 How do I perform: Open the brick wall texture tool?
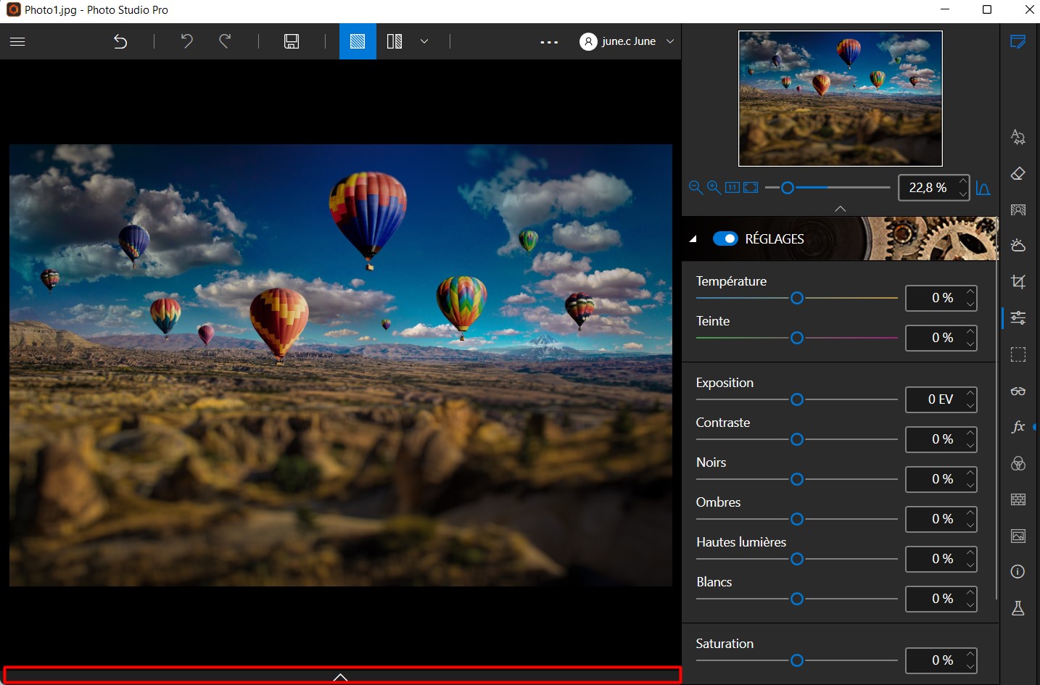tap(1018, 499)
